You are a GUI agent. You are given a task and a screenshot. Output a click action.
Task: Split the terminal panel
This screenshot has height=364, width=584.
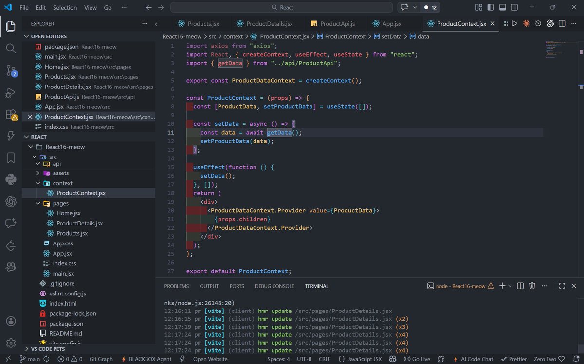pos(520,286)
